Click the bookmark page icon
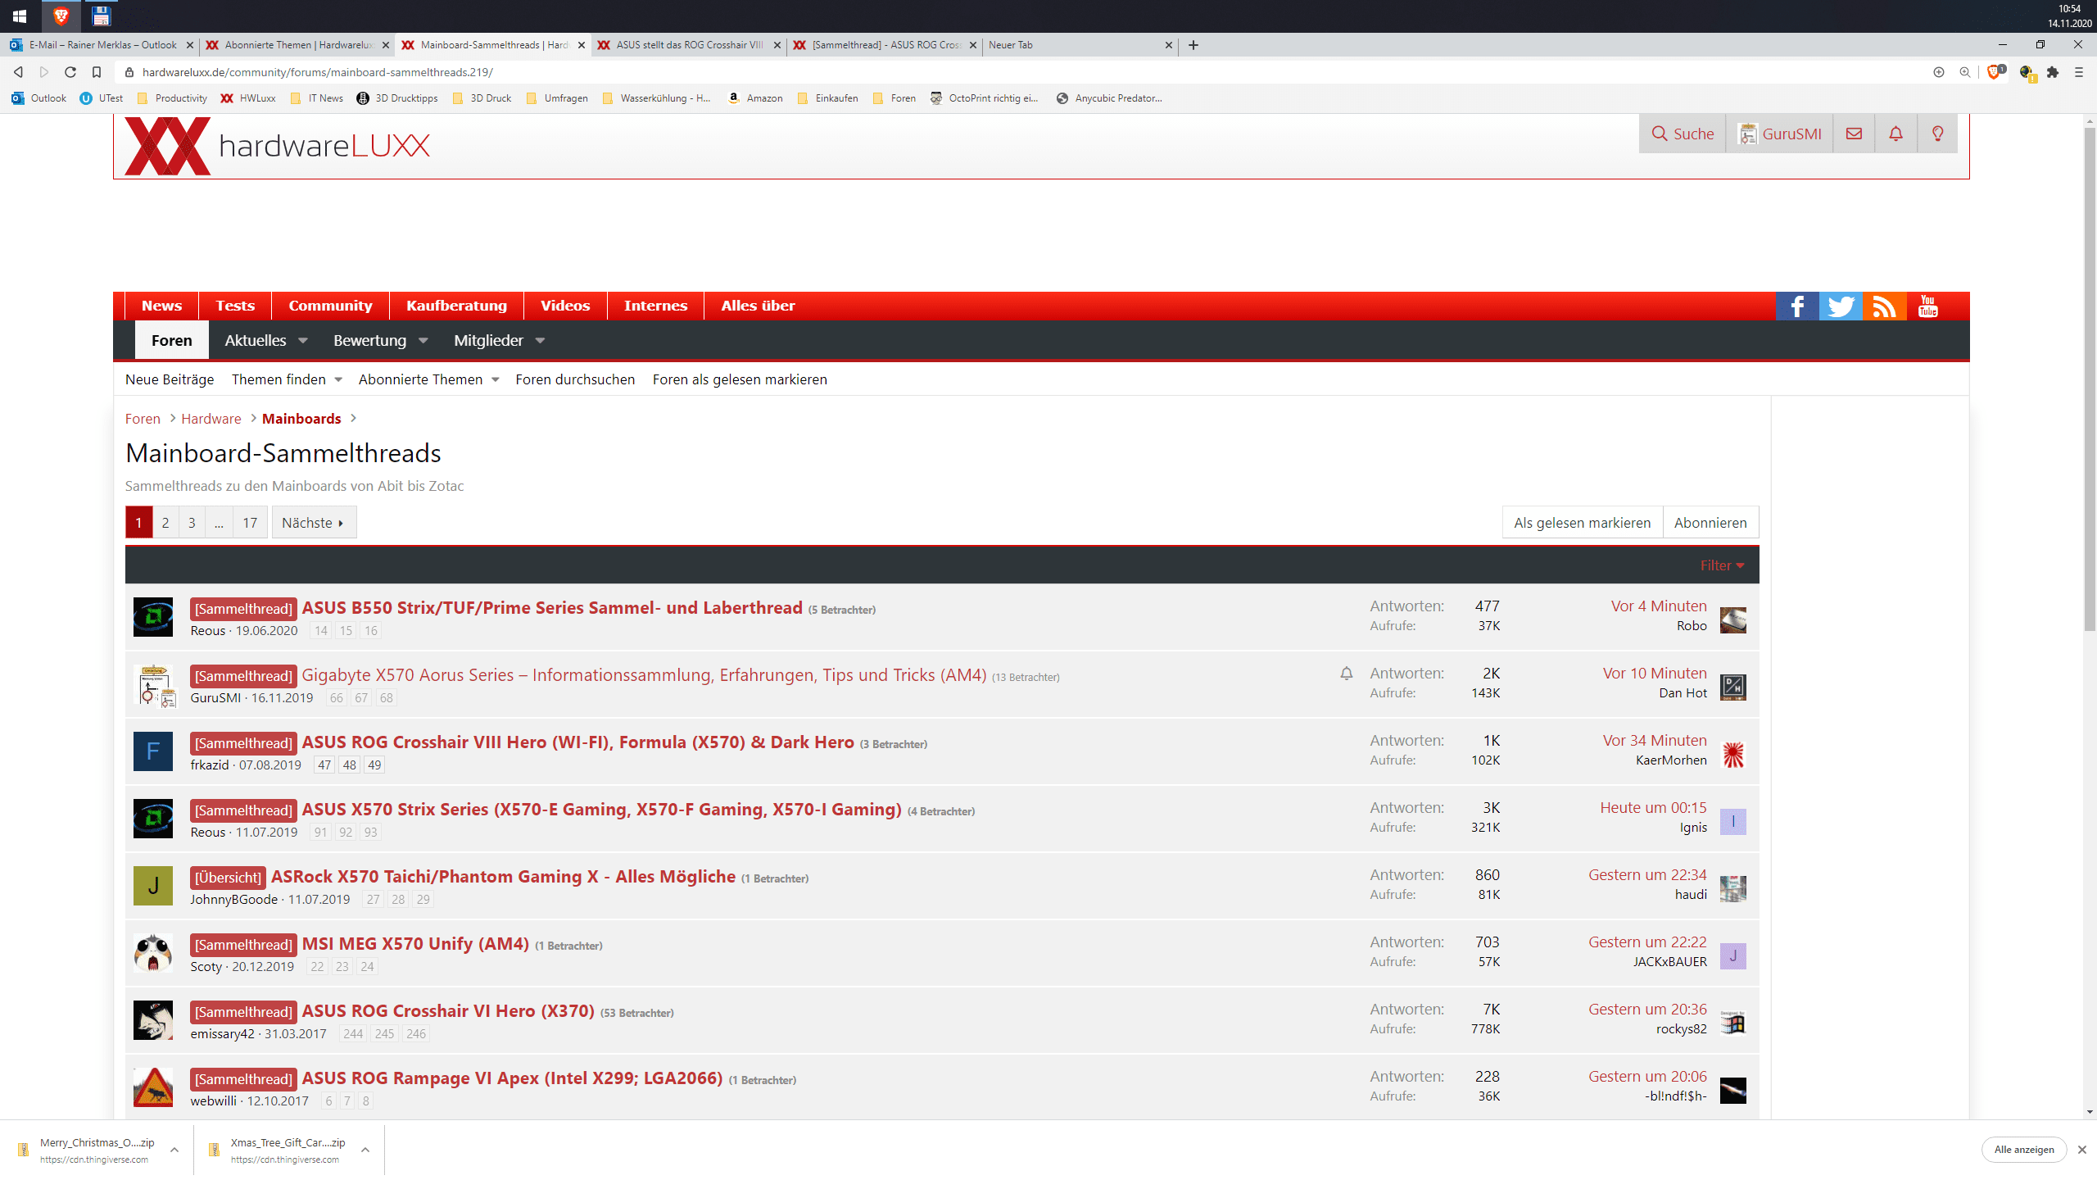 coord(97,72)
